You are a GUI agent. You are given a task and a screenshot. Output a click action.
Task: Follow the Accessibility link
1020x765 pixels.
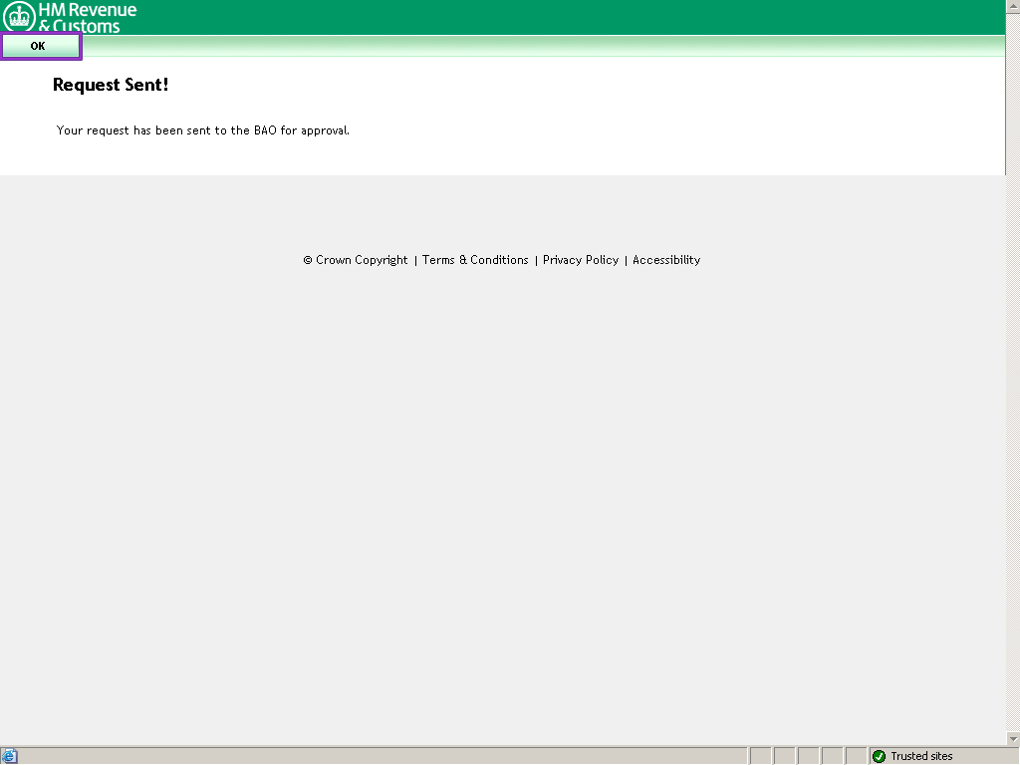click(666, 260)
